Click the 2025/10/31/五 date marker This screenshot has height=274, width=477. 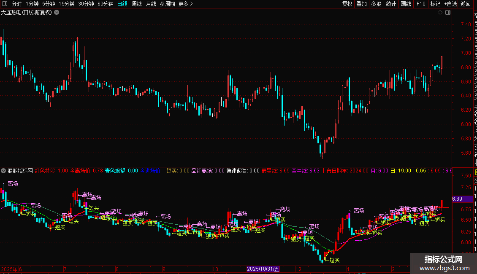point(263,269)
